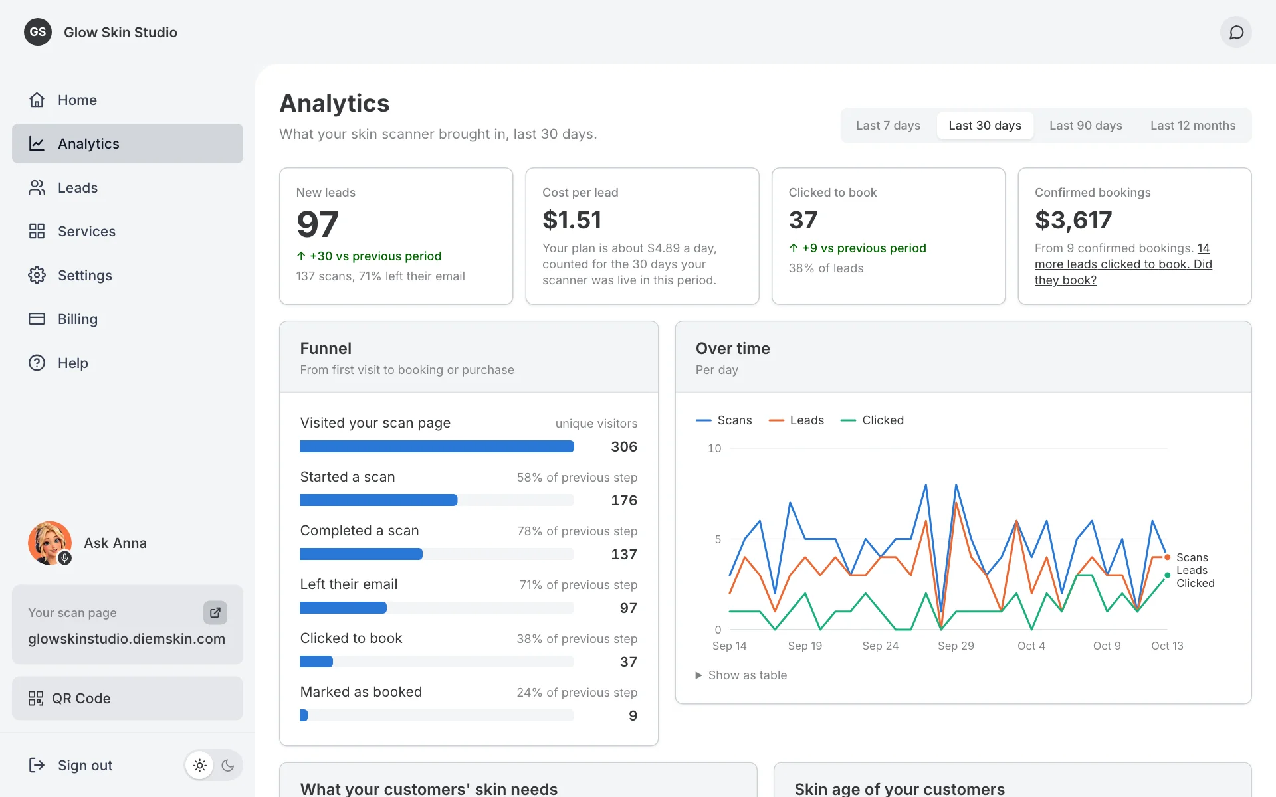Click the Scans legend entry
This screenshot has width=1276, height=797.
click(x=724, y=420)
